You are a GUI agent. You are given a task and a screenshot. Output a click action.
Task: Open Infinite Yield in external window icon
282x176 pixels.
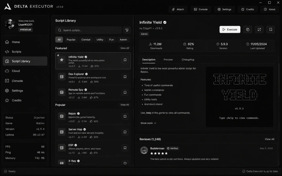259,29
